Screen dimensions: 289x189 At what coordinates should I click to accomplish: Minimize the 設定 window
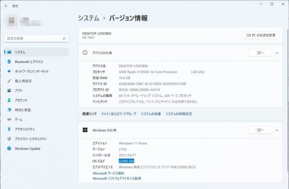point(261,4)
